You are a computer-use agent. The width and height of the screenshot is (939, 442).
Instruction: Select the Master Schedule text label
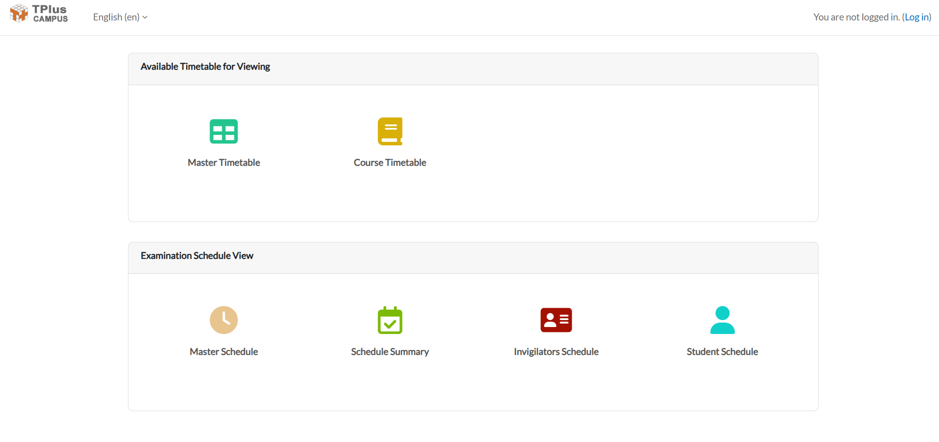tap(224, 352)
